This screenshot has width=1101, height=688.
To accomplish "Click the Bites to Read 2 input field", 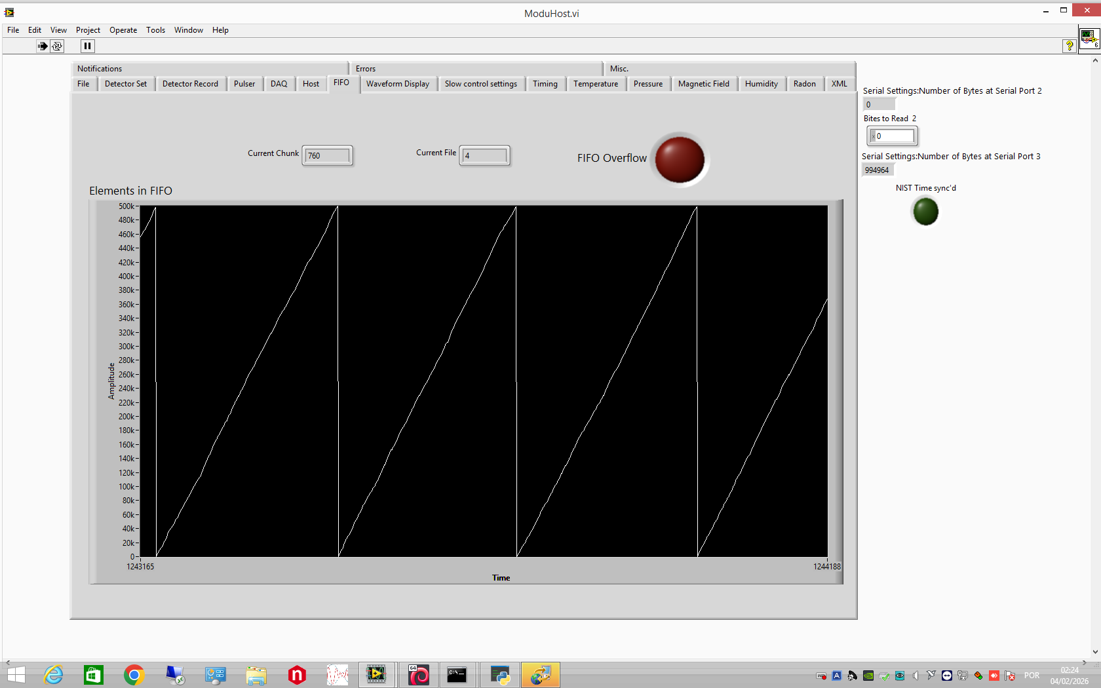I will point(895,136).
